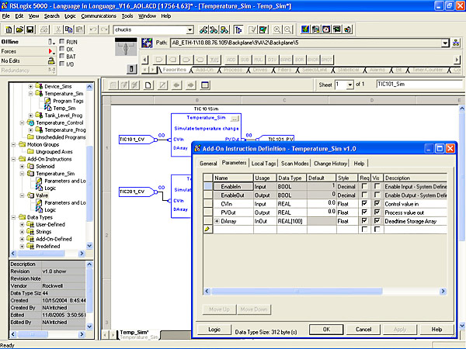Switch to the Scan Modes tab
Screen dimensions: 466x349
tap(295, 164)
